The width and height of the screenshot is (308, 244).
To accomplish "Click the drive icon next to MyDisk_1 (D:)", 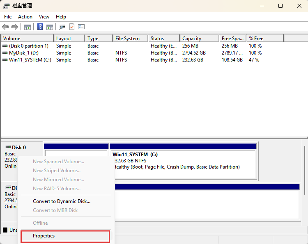I will [x=5, y=53].
